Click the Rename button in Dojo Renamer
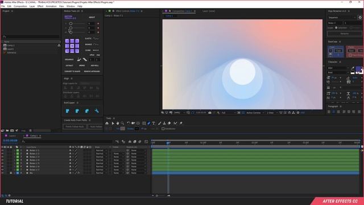The image size is (364, 205). click(345, 34)
